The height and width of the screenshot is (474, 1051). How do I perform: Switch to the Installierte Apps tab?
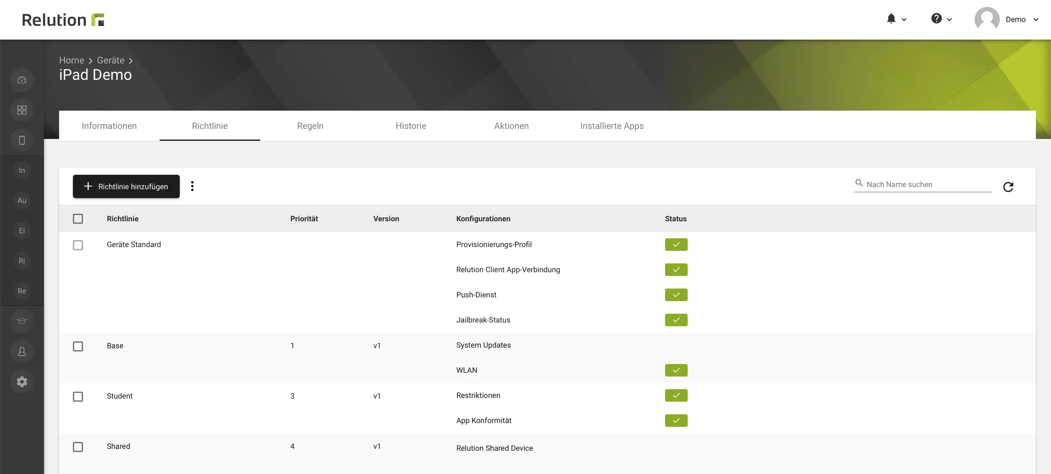(x=612, y=126)
